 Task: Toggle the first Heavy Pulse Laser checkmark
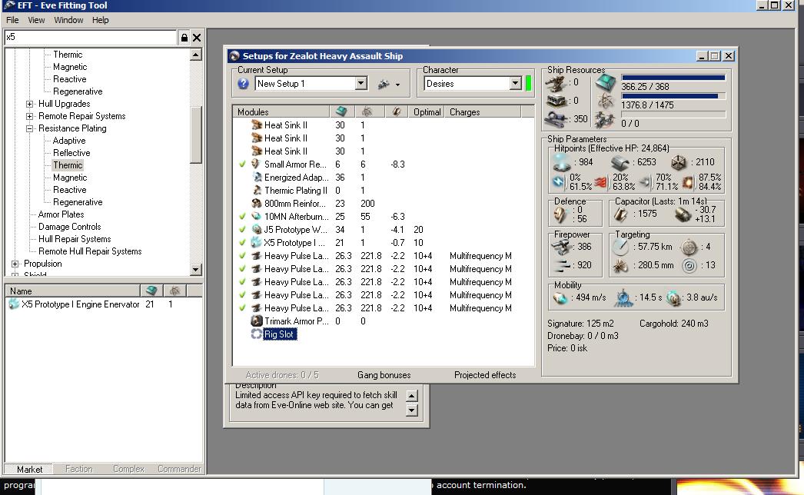click(x=243, y=255)
